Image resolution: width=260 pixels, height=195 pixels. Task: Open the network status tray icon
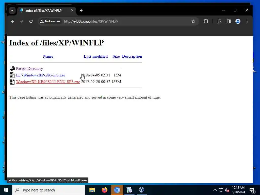[x=221, y=190]
